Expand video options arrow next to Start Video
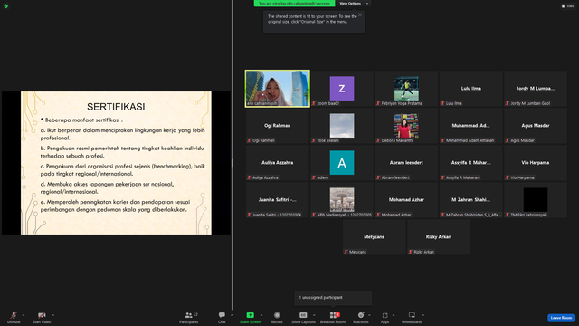The width and height of the screenshot is (579, 326). click(52, 315)
